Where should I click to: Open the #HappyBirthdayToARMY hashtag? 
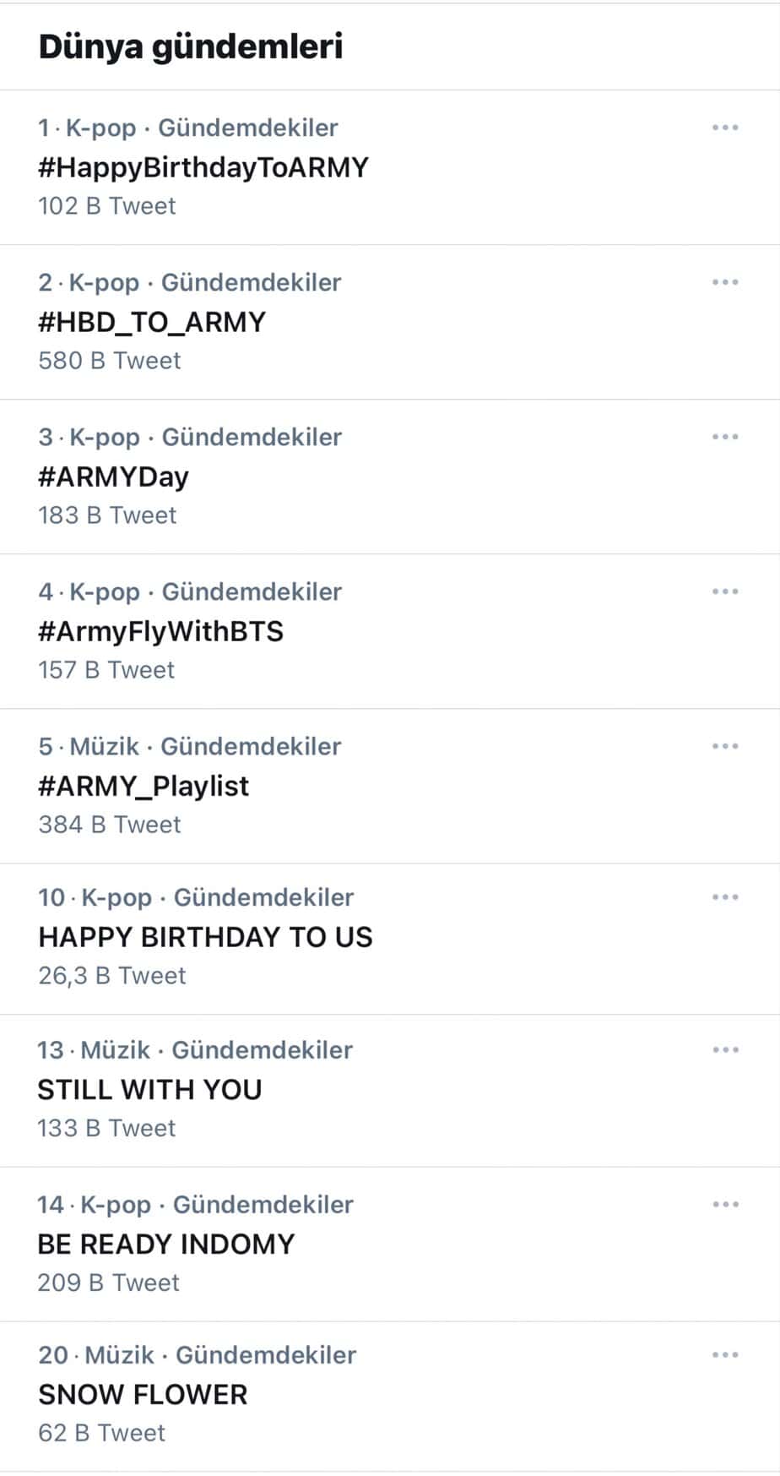click(203, 167)
